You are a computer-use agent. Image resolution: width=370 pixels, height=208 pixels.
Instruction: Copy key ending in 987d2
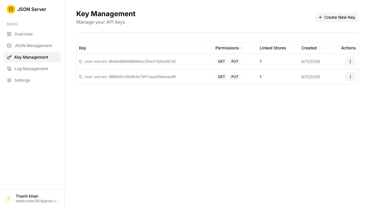coord(81,62)
